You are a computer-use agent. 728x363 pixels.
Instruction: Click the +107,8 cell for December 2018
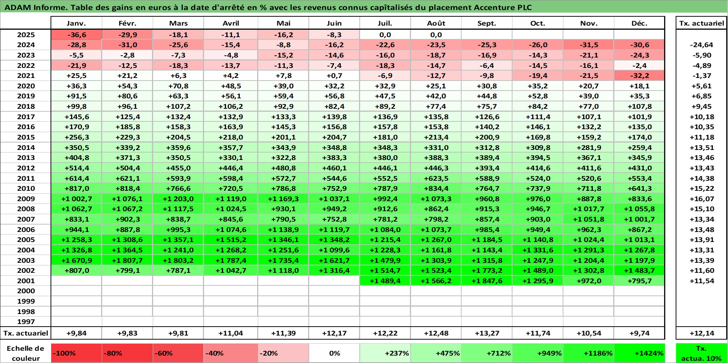(639, 106)
